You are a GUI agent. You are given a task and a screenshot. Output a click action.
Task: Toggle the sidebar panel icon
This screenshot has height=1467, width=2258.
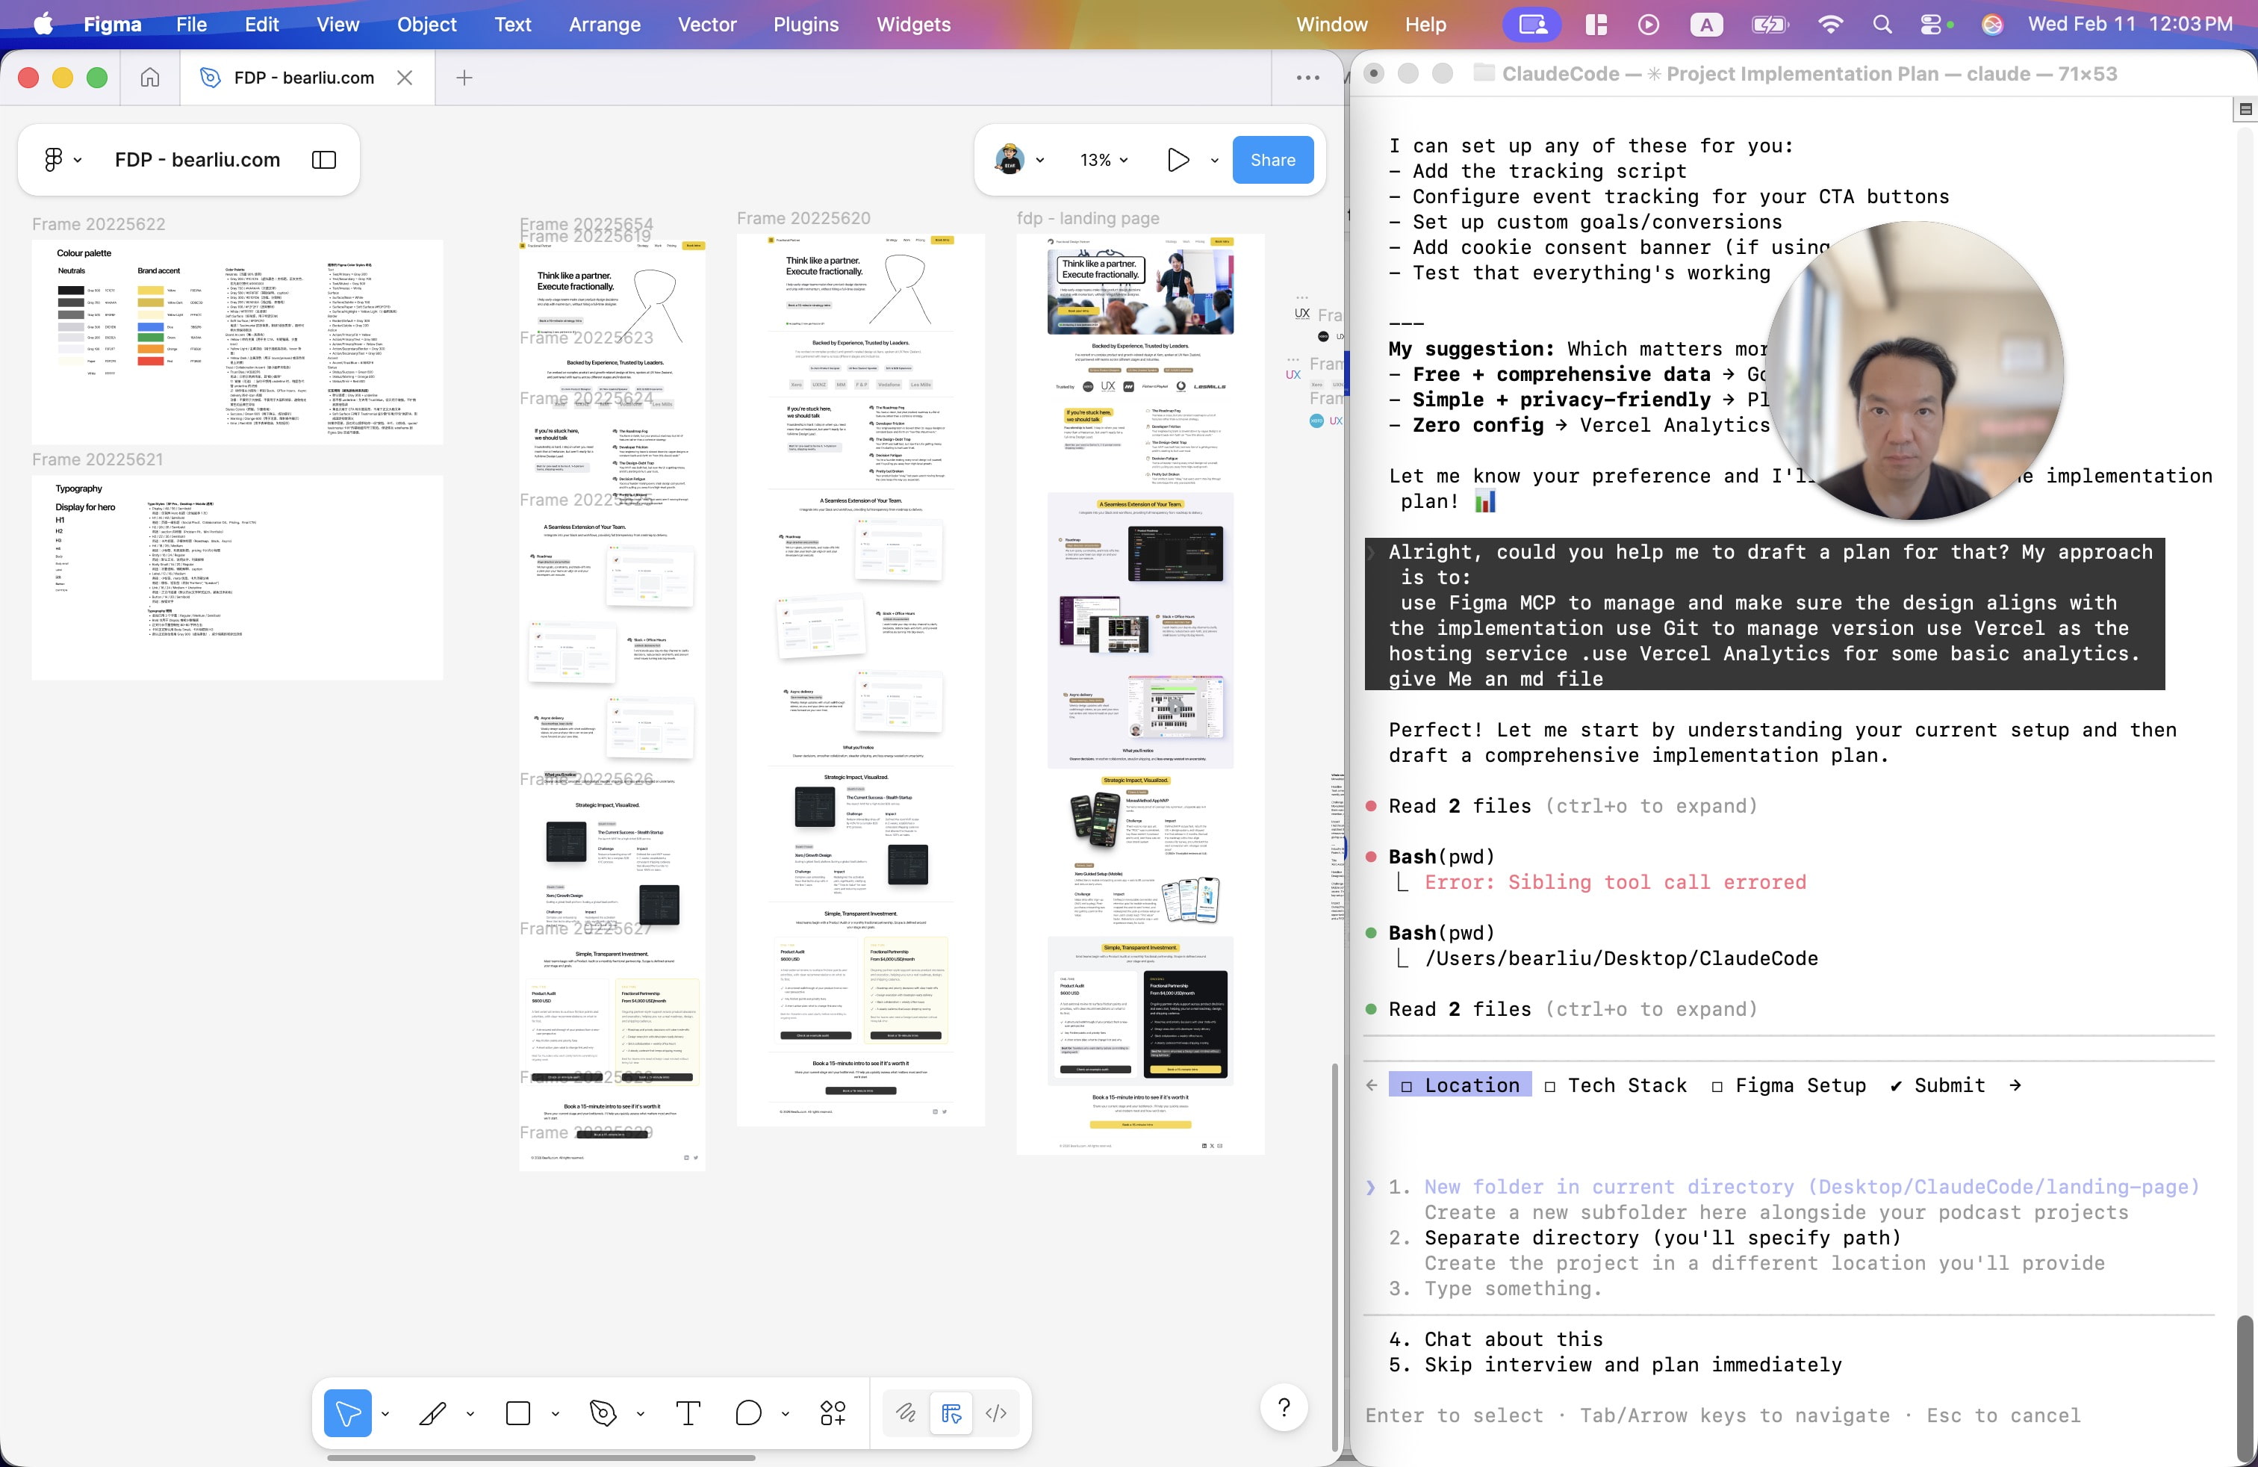(x=323, y=159)
